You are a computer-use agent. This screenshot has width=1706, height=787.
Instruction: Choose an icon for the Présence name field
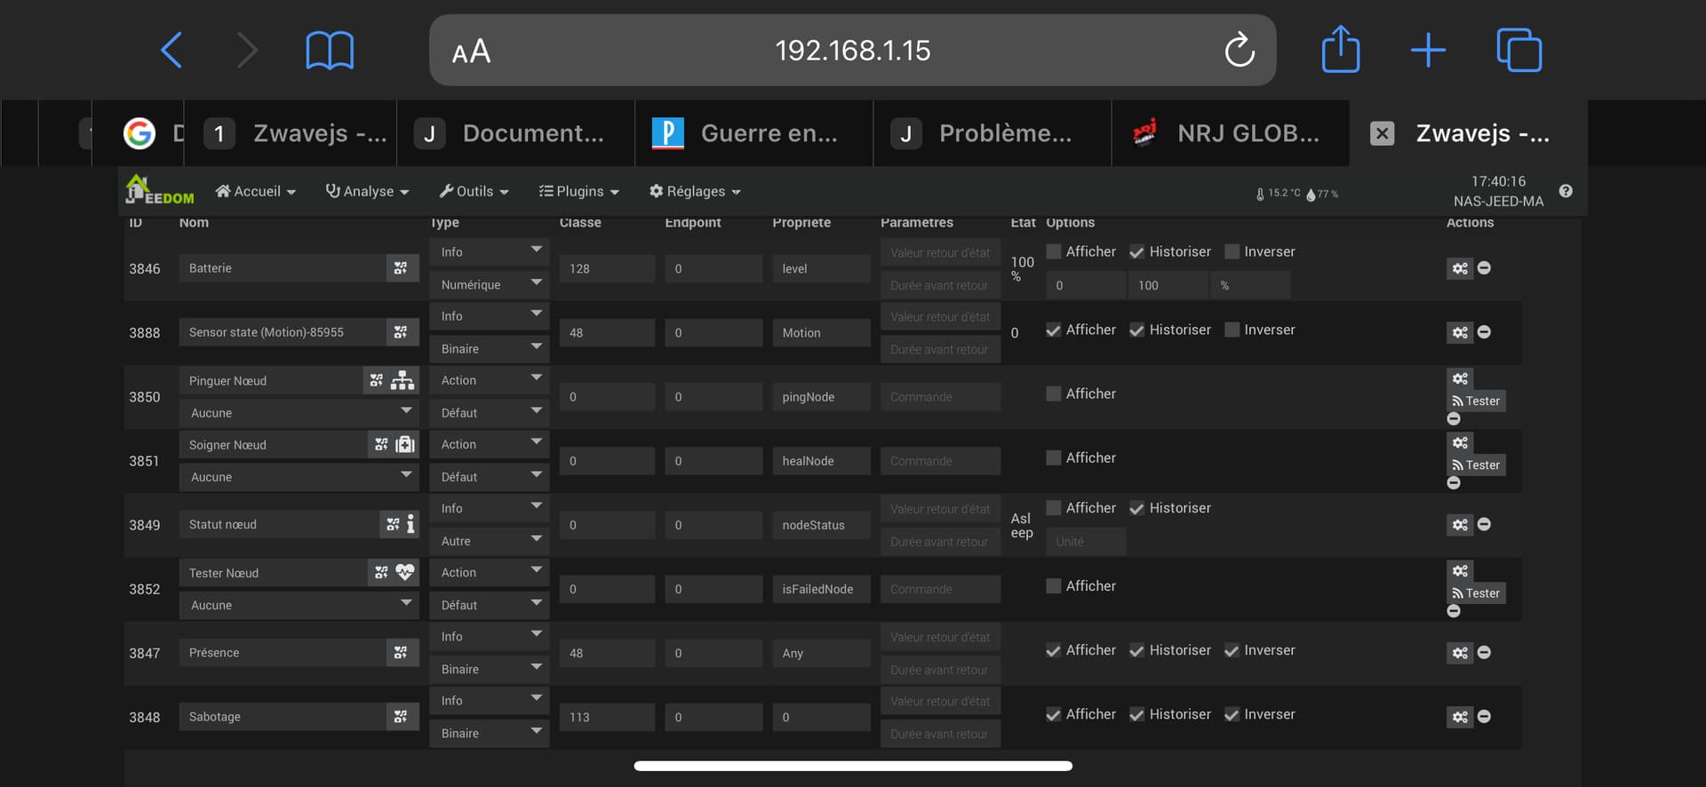click(402, 653)
